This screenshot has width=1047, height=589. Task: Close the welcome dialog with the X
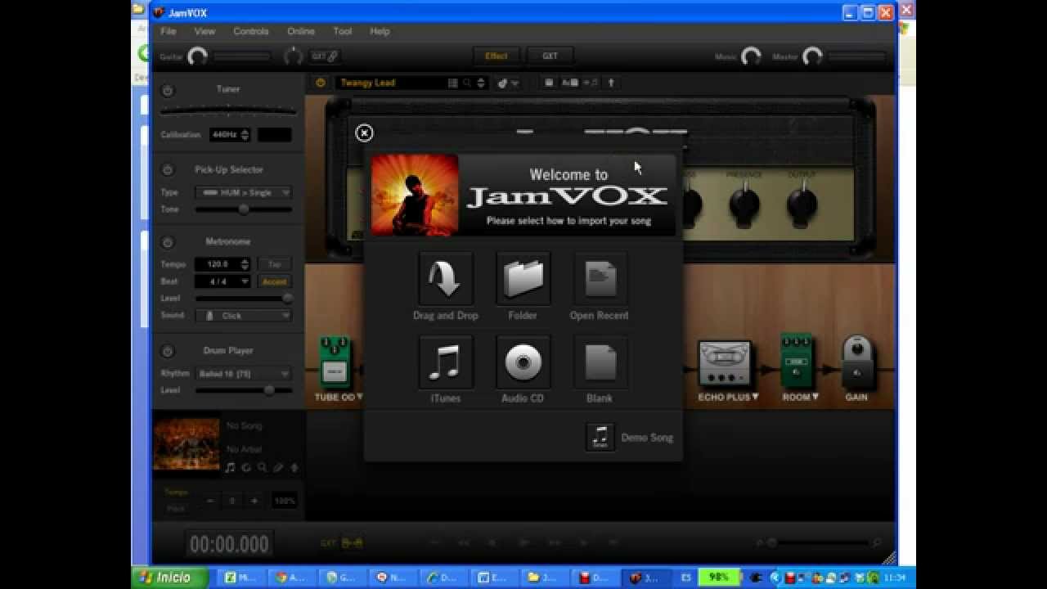[x=364, y=133]
